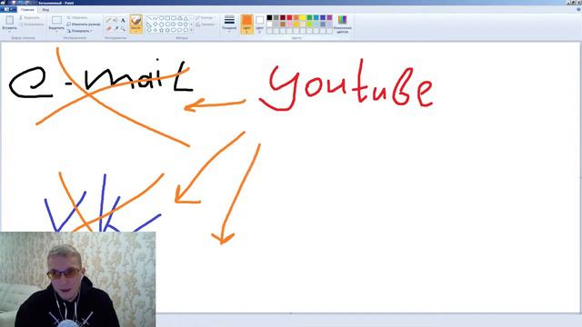Pick the lime green color swatch
This screenshot has height=327, width=582.
(x=309, y=25)
